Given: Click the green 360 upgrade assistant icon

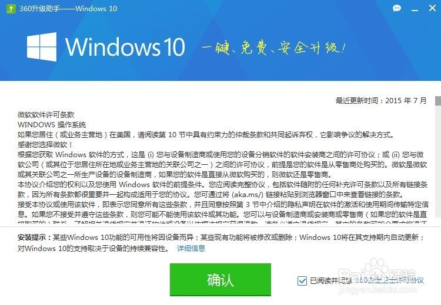Looking at the screenshot, I should click(x=11, y=9).
